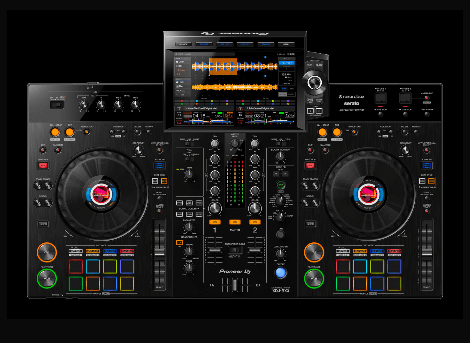The width and height of the screenshot is (470, 343).
Task: Tap the left deck RELOOP/EXIT button
Action: 87,132
